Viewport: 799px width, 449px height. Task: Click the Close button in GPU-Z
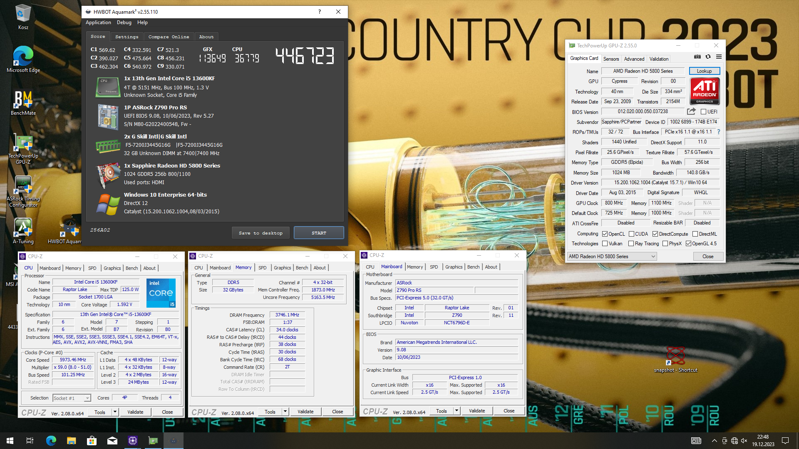tap(708, 257)
